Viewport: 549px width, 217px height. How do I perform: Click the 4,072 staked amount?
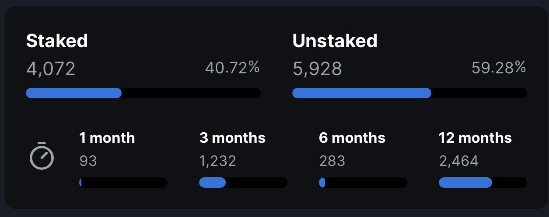(x=51, y=69)
